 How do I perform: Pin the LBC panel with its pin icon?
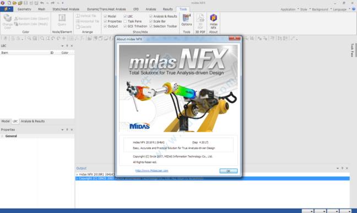(67, 46)
